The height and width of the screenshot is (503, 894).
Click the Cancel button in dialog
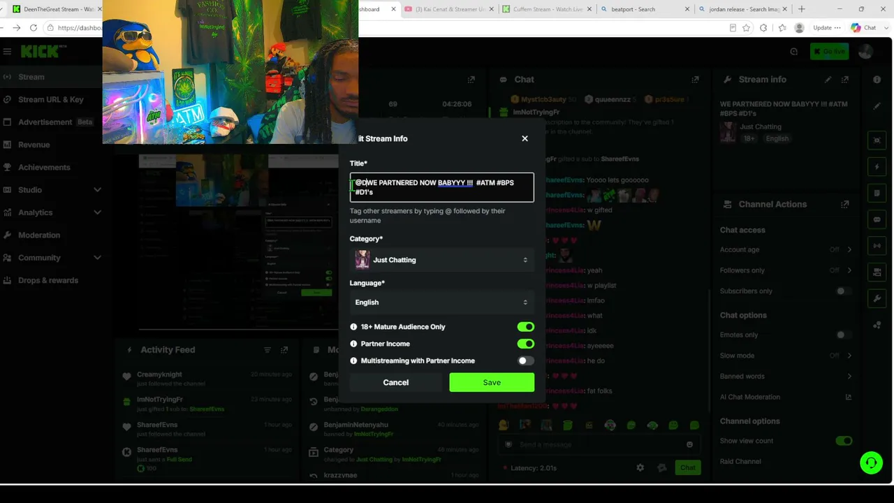[x=396, y=382]
